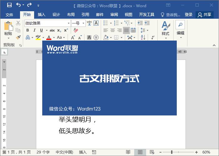Click 登录 to sign in
Viewport: 219px width, 156px height.
189,15
